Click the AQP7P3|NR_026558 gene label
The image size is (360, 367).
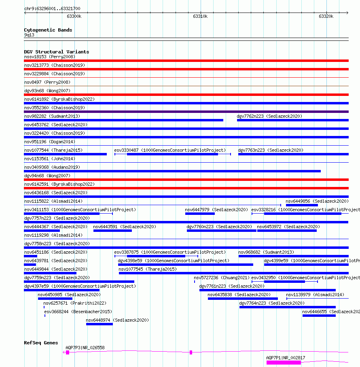[85, 348]
